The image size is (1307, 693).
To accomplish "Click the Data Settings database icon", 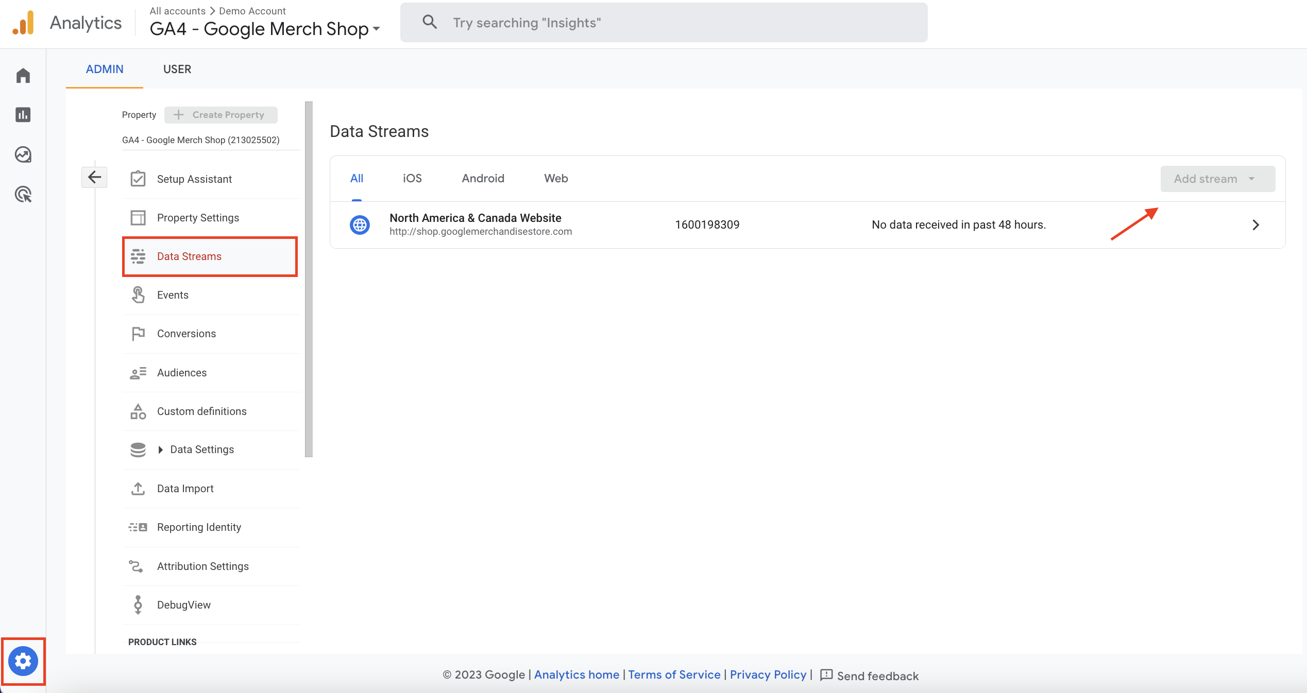I will (x=138, y=450).
